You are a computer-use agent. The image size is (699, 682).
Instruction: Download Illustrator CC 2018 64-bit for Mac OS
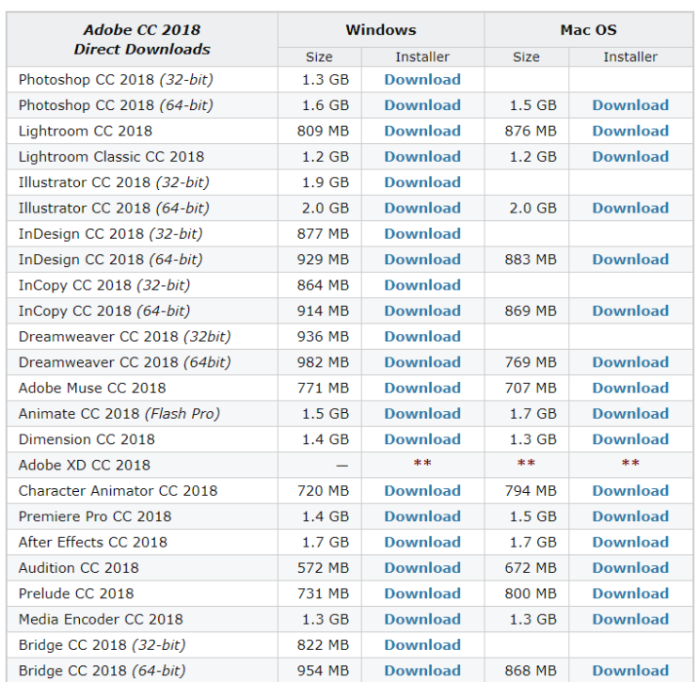click(x=630, y=208)
